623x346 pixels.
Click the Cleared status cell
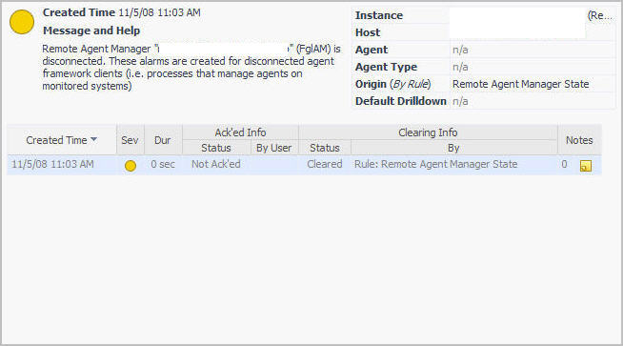325,164
